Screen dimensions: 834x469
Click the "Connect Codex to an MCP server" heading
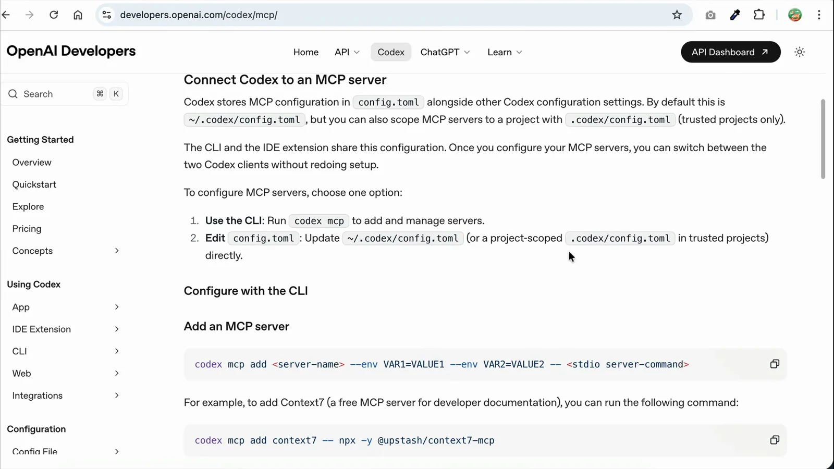285,80
